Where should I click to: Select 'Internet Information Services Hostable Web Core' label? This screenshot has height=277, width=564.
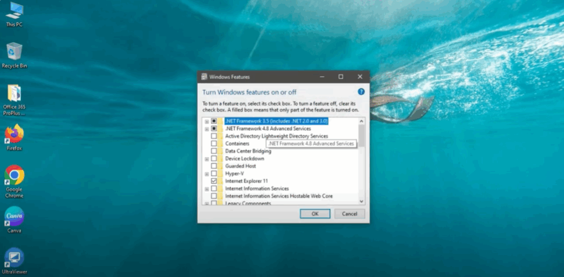(x=279, y=196)
